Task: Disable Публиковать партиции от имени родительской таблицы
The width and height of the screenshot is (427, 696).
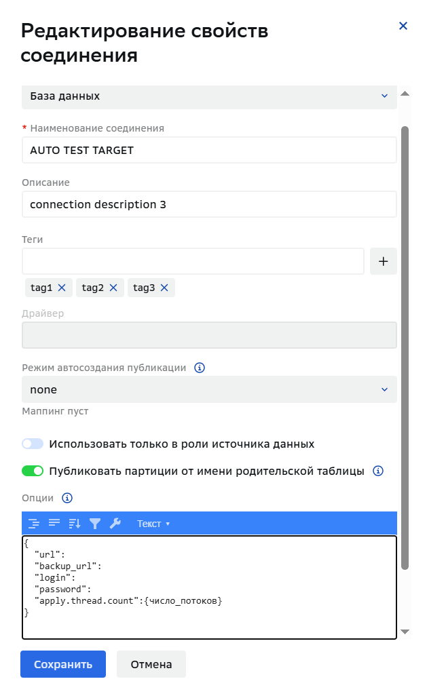Action: [x=33, y=471]
